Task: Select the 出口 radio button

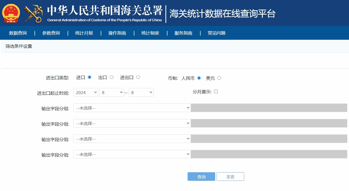Action: [x=111, y=77]
